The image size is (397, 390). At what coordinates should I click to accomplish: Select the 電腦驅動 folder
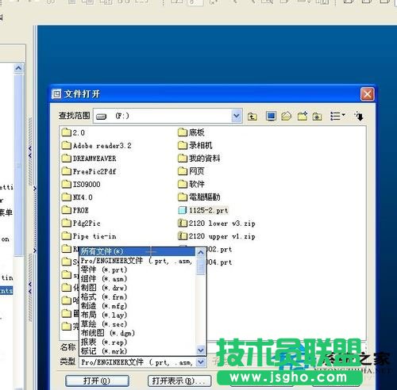click(x=199, y=197)
